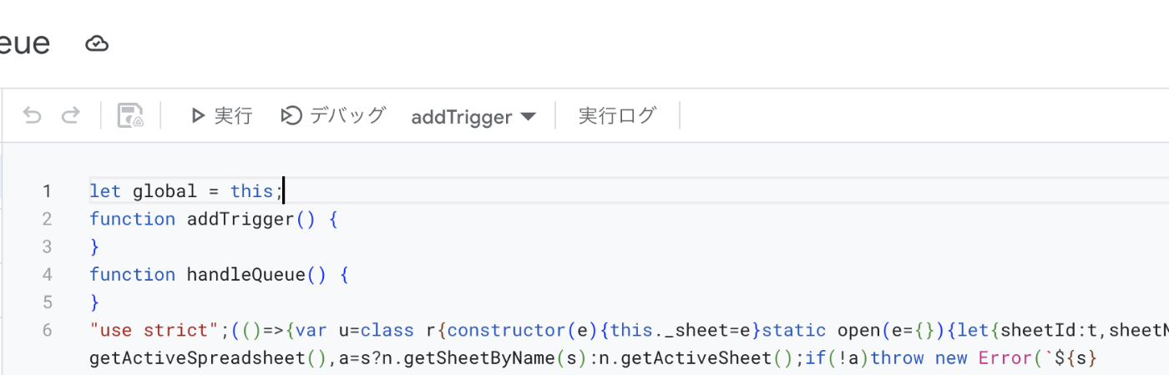Image resolution: width=1169 pixels, height=375 pixels.
Task: Click line number 2 in the gutter
Action: 48,219
